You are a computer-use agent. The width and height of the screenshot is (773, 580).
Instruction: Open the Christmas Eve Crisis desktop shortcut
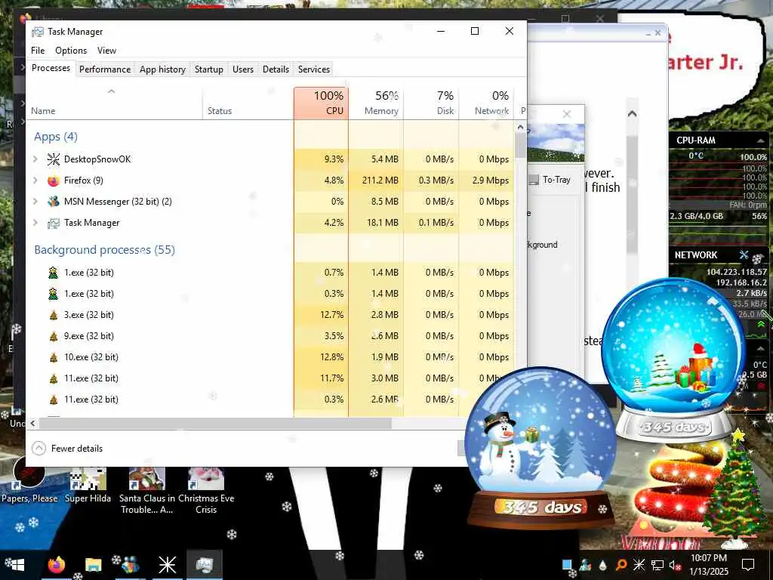206,491
